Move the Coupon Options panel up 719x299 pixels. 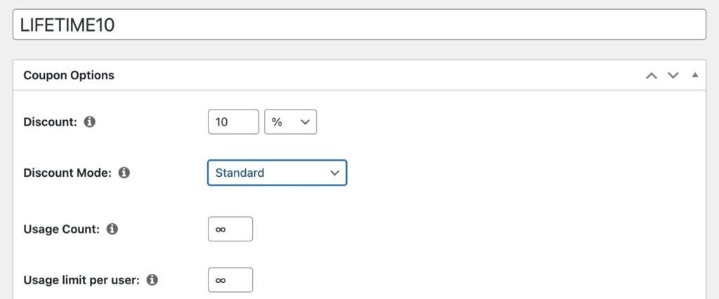click(x=652, y=75)
